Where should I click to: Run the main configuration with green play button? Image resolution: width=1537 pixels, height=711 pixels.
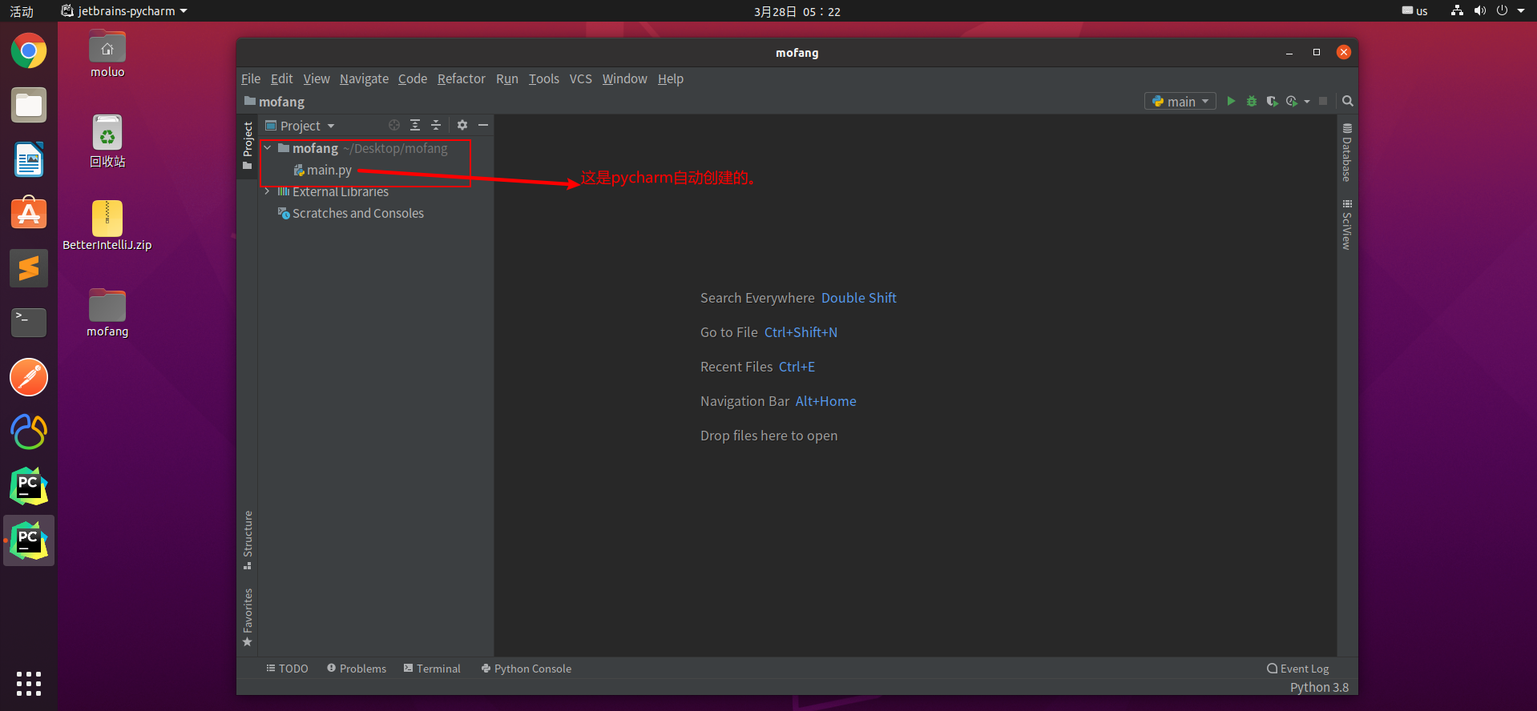click(x=1231, y=101)
